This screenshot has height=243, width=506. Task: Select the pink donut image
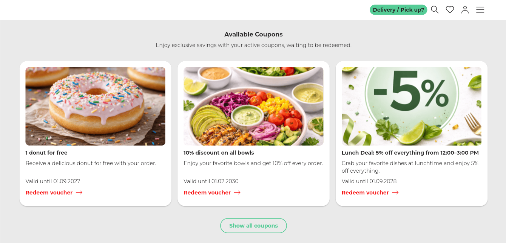pyautogui.click(x=95, y=106)
